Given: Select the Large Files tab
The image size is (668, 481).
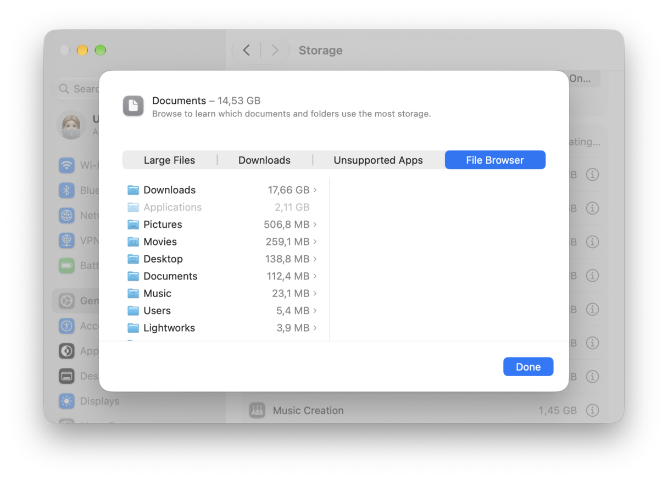Looking at the screenshot, I should [169, 160].
